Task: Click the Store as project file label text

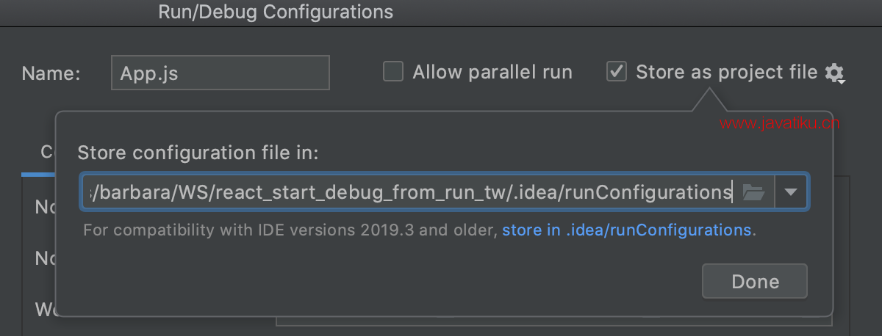Action: (726, 72)
